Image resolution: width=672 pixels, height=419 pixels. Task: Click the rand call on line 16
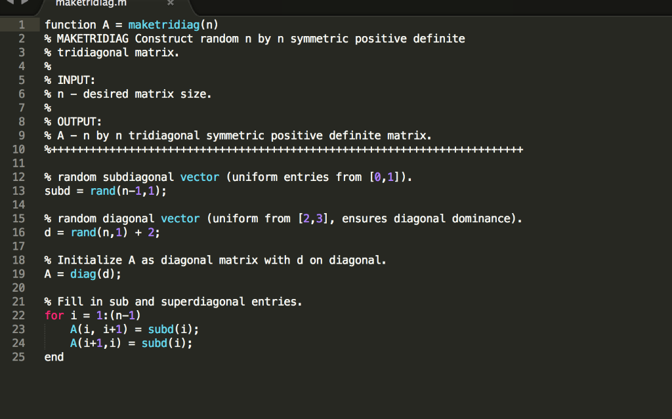(83, 232)
